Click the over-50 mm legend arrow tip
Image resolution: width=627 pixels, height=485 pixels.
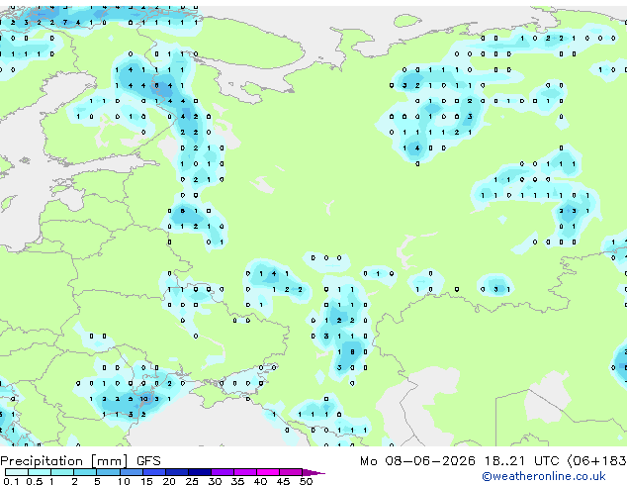pyautogui.click(x=313, y=472)
